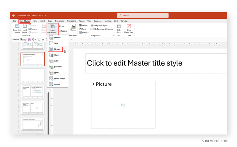Select Chart placeholder menu item
This screenshot has height=147, width=237.
tap(57, 55)
